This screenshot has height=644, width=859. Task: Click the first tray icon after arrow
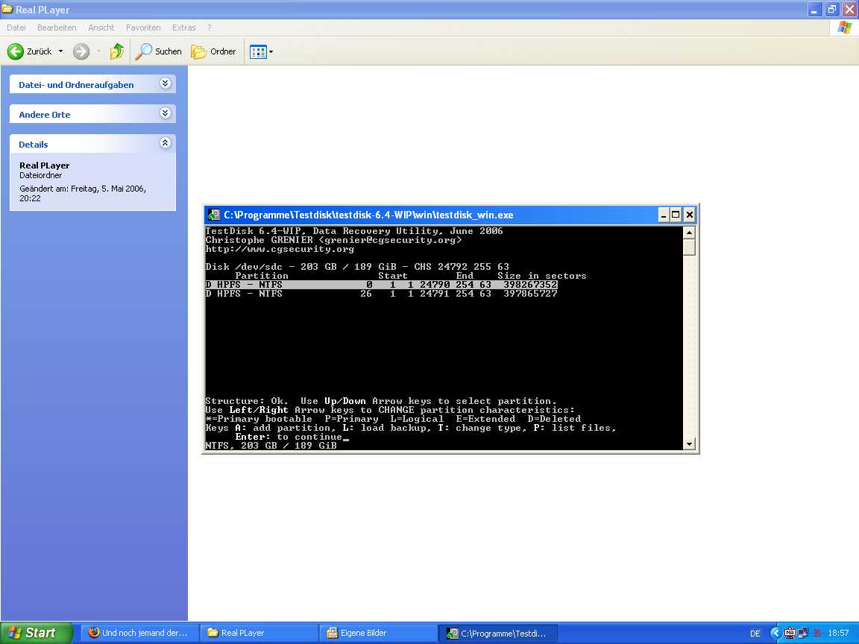click(x=790, y=634)
